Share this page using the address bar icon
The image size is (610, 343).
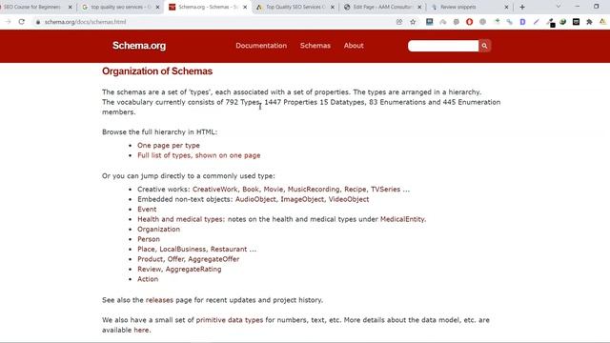(399, 22)
